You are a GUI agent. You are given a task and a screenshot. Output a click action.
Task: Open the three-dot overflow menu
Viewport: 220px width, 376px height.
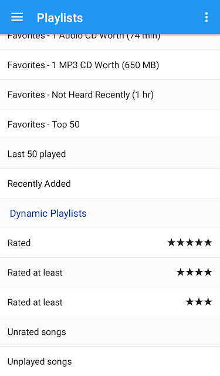pos(207,18)
